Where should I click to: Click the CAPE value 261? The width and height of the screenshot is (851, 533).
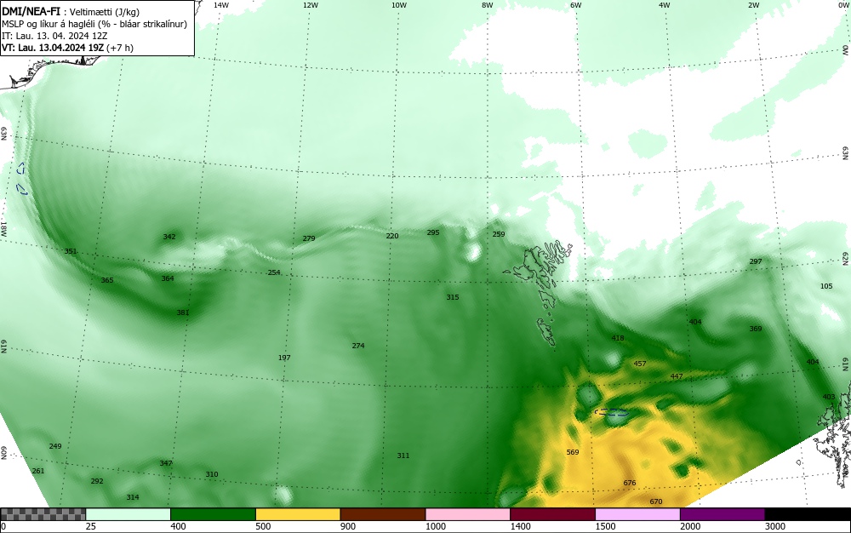38,471
